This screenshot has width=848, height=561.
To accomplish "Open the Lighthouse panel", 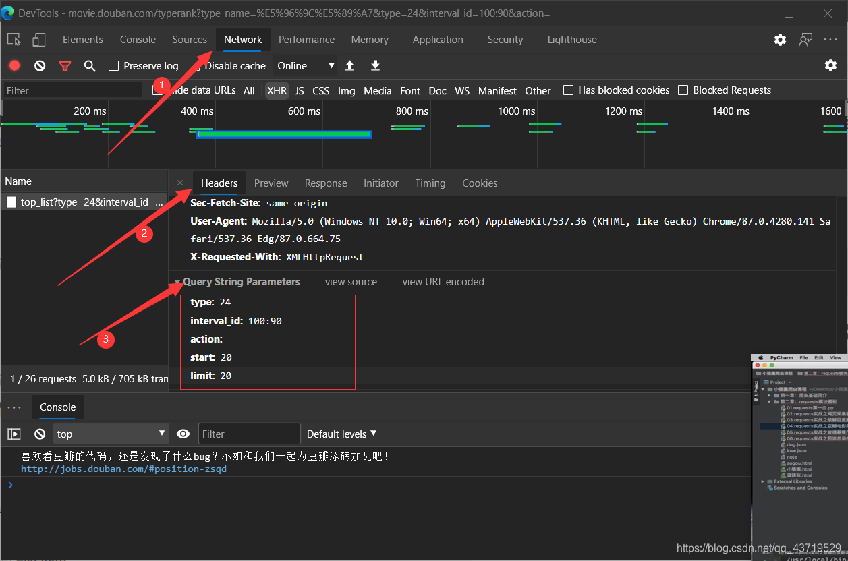I will 572,40.
